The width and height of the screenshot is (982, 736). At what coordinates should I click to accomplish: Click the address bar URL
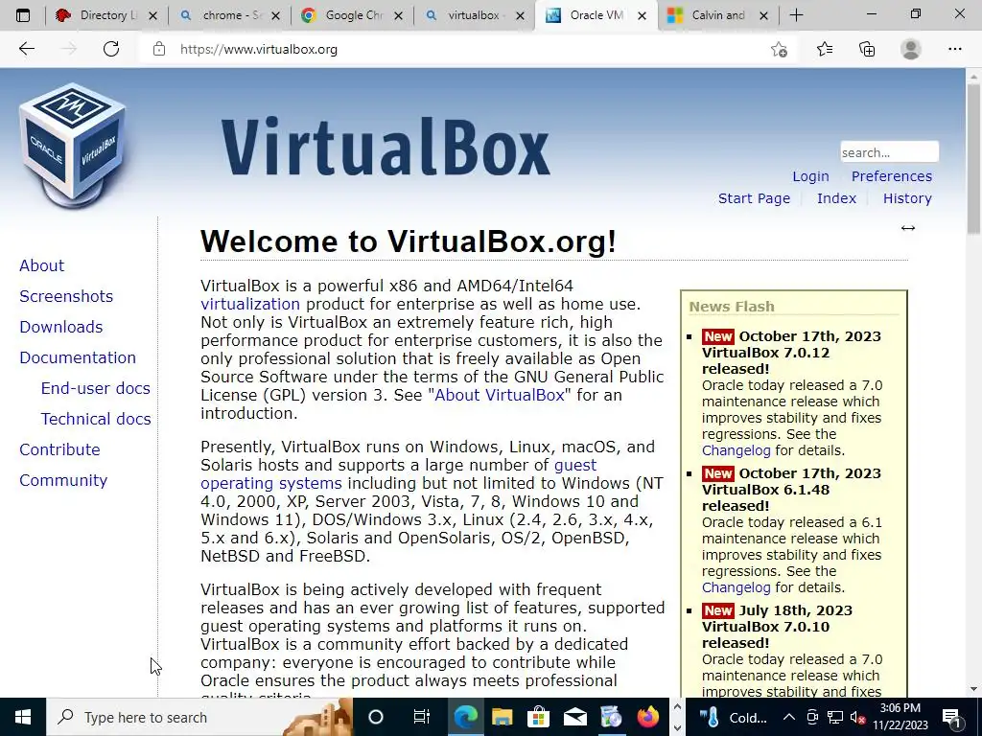259,49
